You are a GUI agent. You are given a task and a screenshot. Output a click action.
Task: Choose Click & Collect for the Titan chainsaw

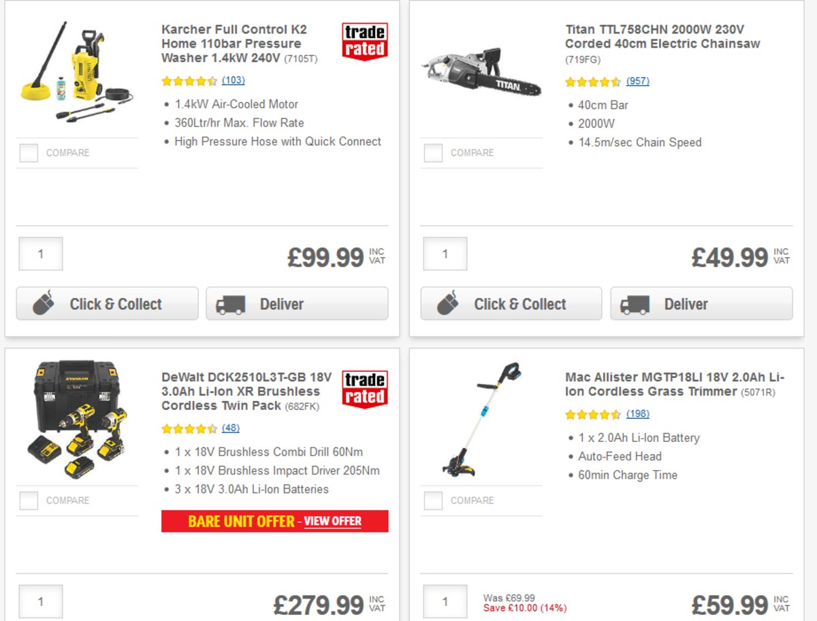pyautogui.click(x=511, y=304)
